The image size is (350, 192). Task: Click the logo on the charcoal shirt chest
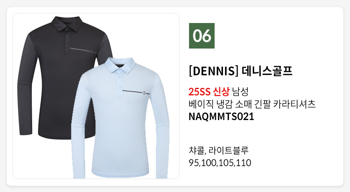(x=92, y=52)
